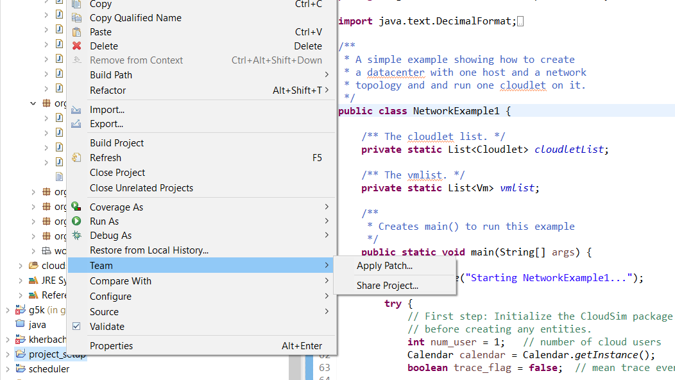
Task: Click the cloudletList field in the editor
Action: pos(569,150)
